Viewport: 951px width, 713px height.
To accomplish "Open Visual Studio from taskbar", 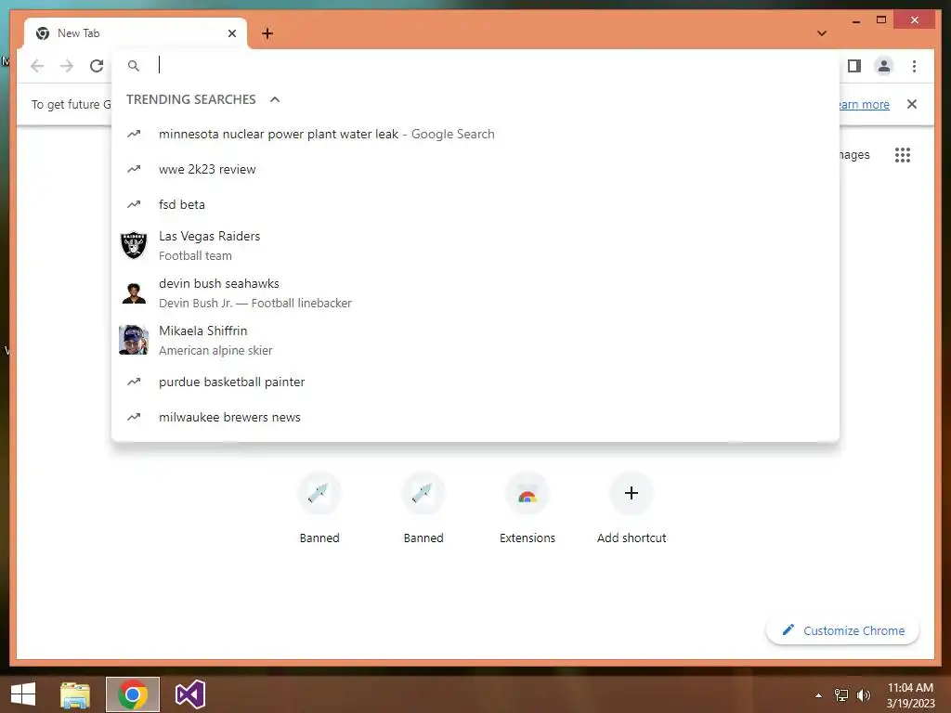I will 189,694.
